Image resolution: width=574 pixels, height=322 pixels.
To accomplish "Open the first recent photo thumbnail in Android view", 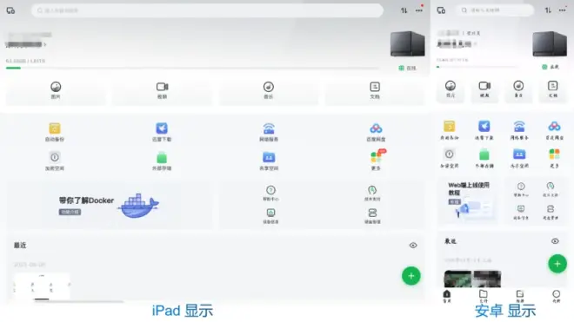I will (x=457, y=279).
